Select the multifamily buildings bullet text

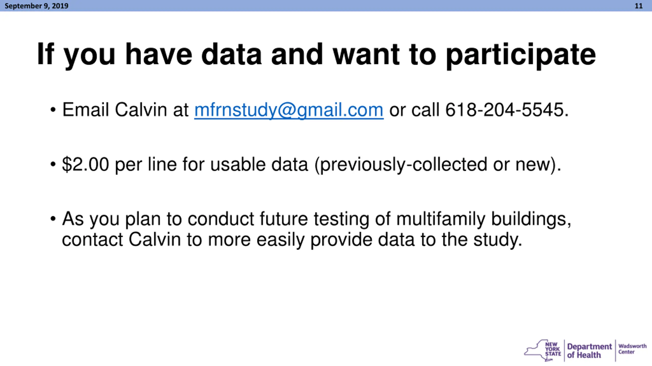[x=317, y=229]
